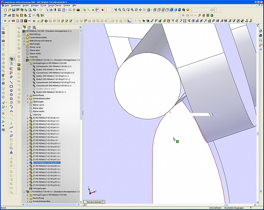Toggle the selection filter button beside the Select tool
Viewport: 264px width, 210px height.
pyautogui.click(x=51, y=10)
